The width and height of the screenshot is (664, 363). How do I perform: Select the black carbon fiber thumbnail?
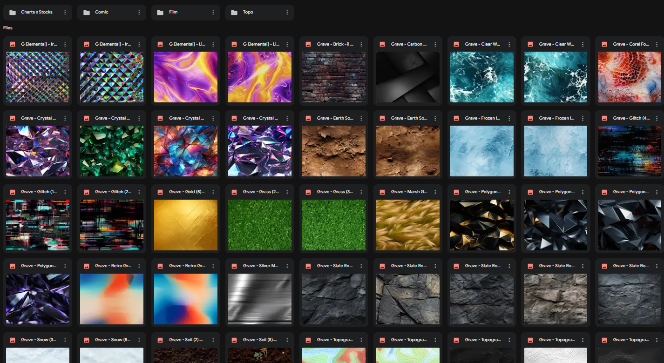pyautogui.click(x=407, y=77)
